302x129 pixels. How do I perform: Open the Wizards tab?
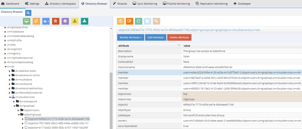pos(120,4)
